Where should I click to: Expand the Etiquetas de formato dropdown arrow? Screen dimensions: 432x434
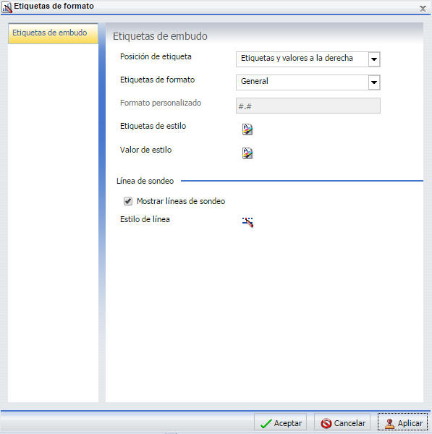point(374,82)
